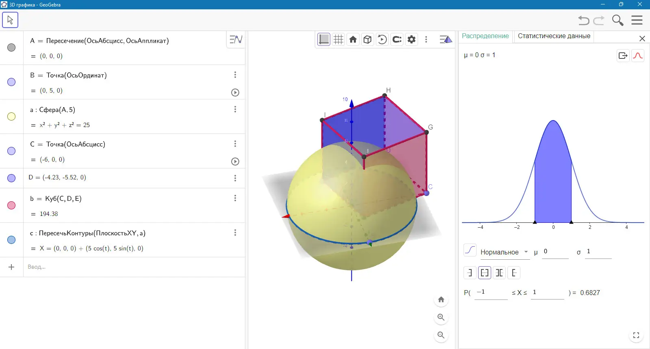The width and height of the screenshot is (650, 349).
Task: Toggle visibility of point C
Action: 11,151
